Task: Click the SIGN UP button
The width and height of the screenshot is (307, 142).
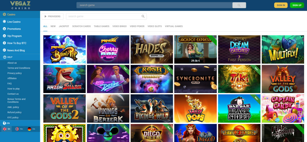Action: (x=297, y=5)
